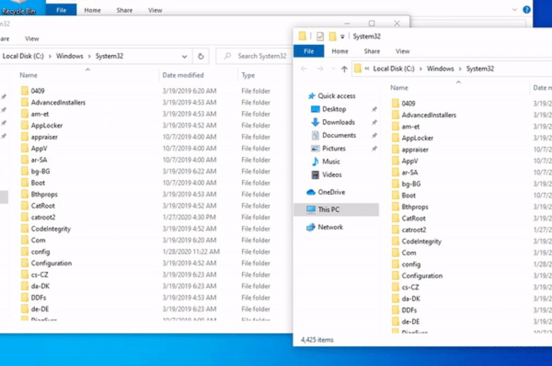Screen dimensions: 552x366
Task: Sort by Name column in front window
Action: tap(399, 88)
